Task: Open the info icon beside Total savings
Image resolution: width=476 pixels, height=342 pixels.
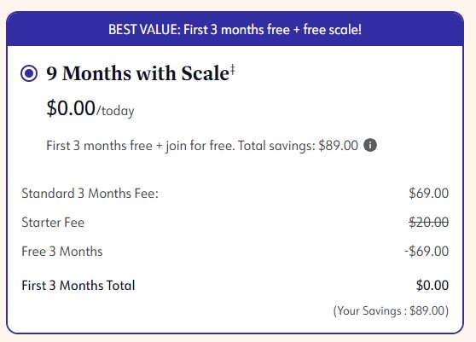Action: (x=370, y=145)
